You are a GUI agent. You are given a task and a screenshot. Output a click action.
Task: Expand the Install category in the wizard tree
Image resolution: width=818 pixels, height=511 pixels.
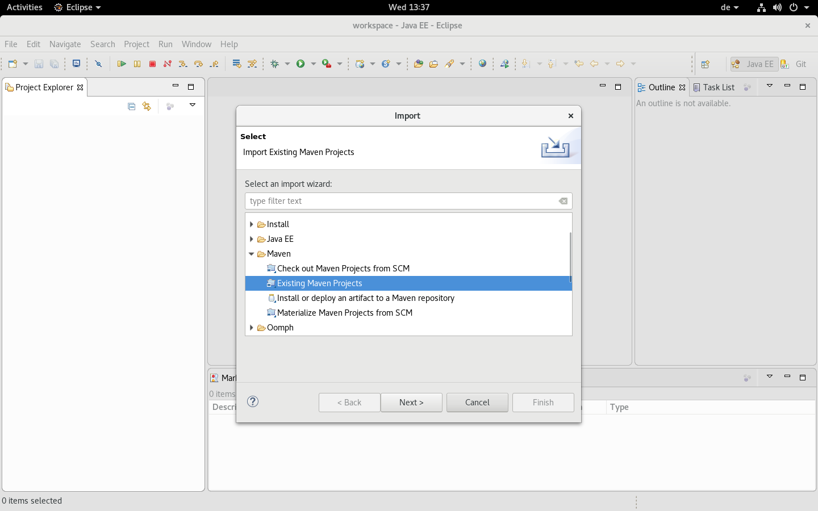252,224
